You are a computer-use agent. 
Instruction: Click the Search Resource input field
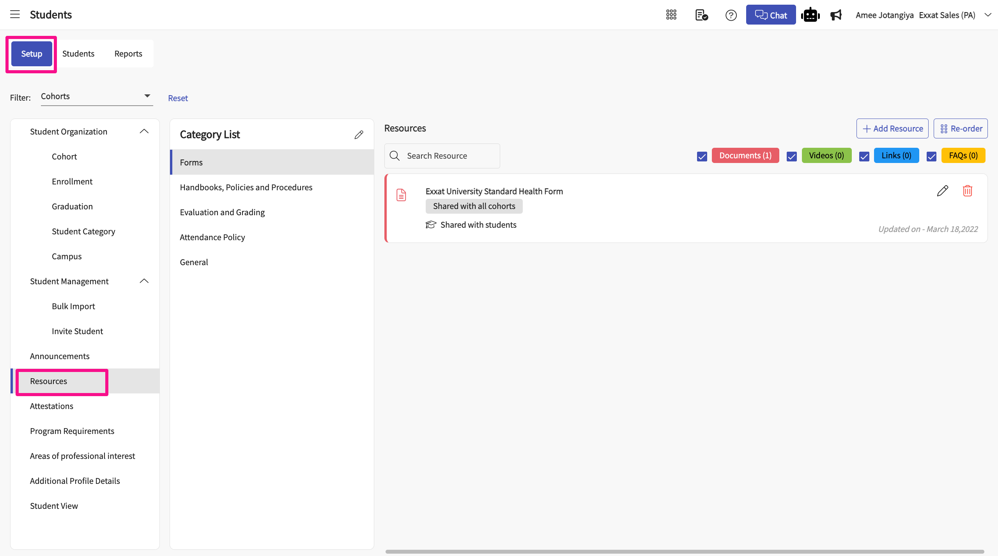[448, 156]
